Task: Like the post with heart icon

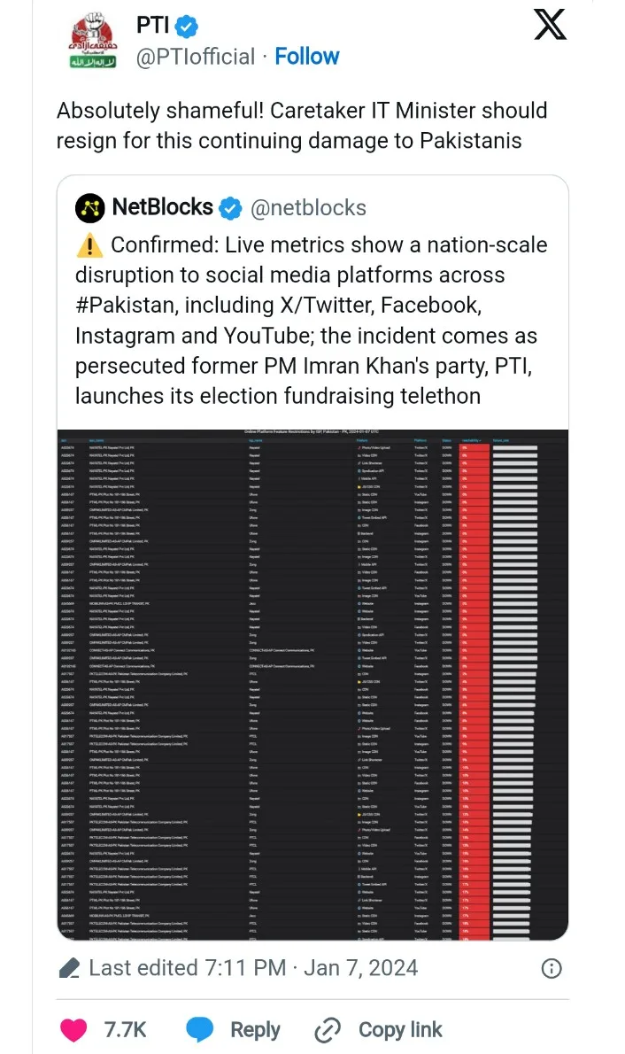Action: [73, 1029]
